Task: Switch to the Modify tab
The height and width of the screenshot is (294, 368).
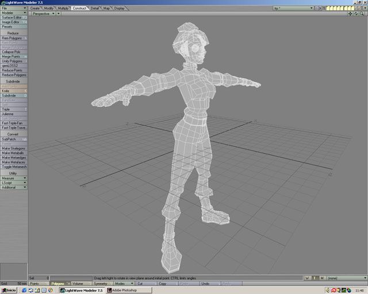Action: tap(48, 8)
